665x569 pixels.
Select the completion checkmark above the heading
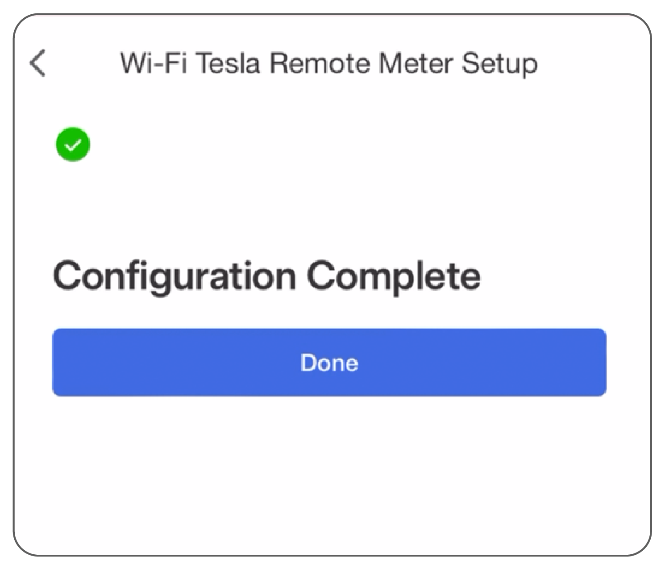[73, 144]
